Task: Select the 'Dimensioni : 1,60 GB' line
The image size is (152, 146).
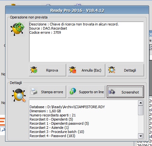Action: click(45, 111)
